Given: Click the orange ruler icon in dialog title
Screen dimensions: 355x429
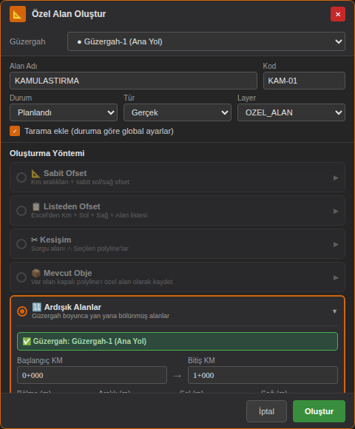Looking at the screenshot, I should (x=18, y=14).
